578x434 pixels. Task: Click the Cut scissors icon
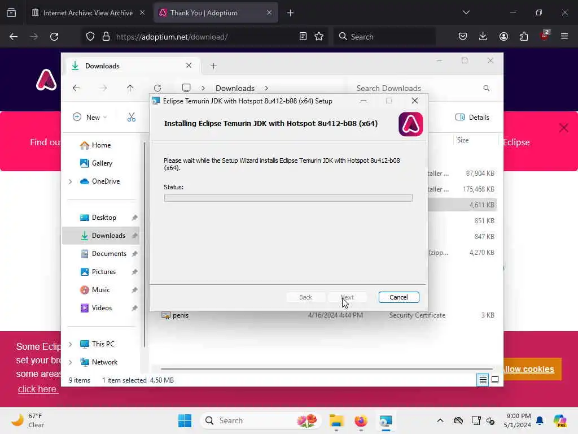coord(131,118)
